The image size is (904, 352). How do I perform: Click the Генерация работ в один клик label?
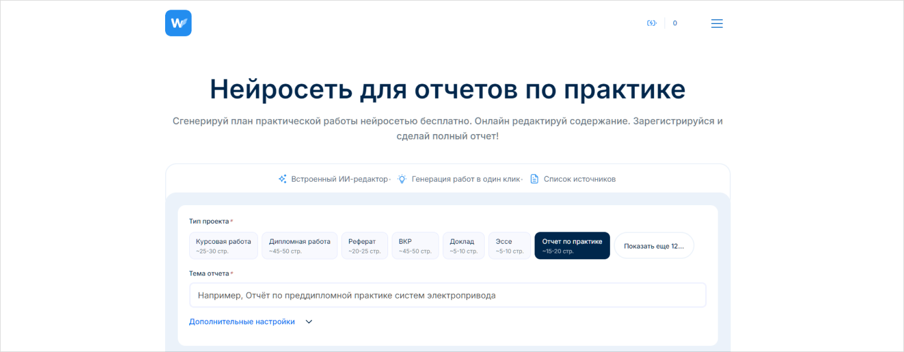point(466,179)
